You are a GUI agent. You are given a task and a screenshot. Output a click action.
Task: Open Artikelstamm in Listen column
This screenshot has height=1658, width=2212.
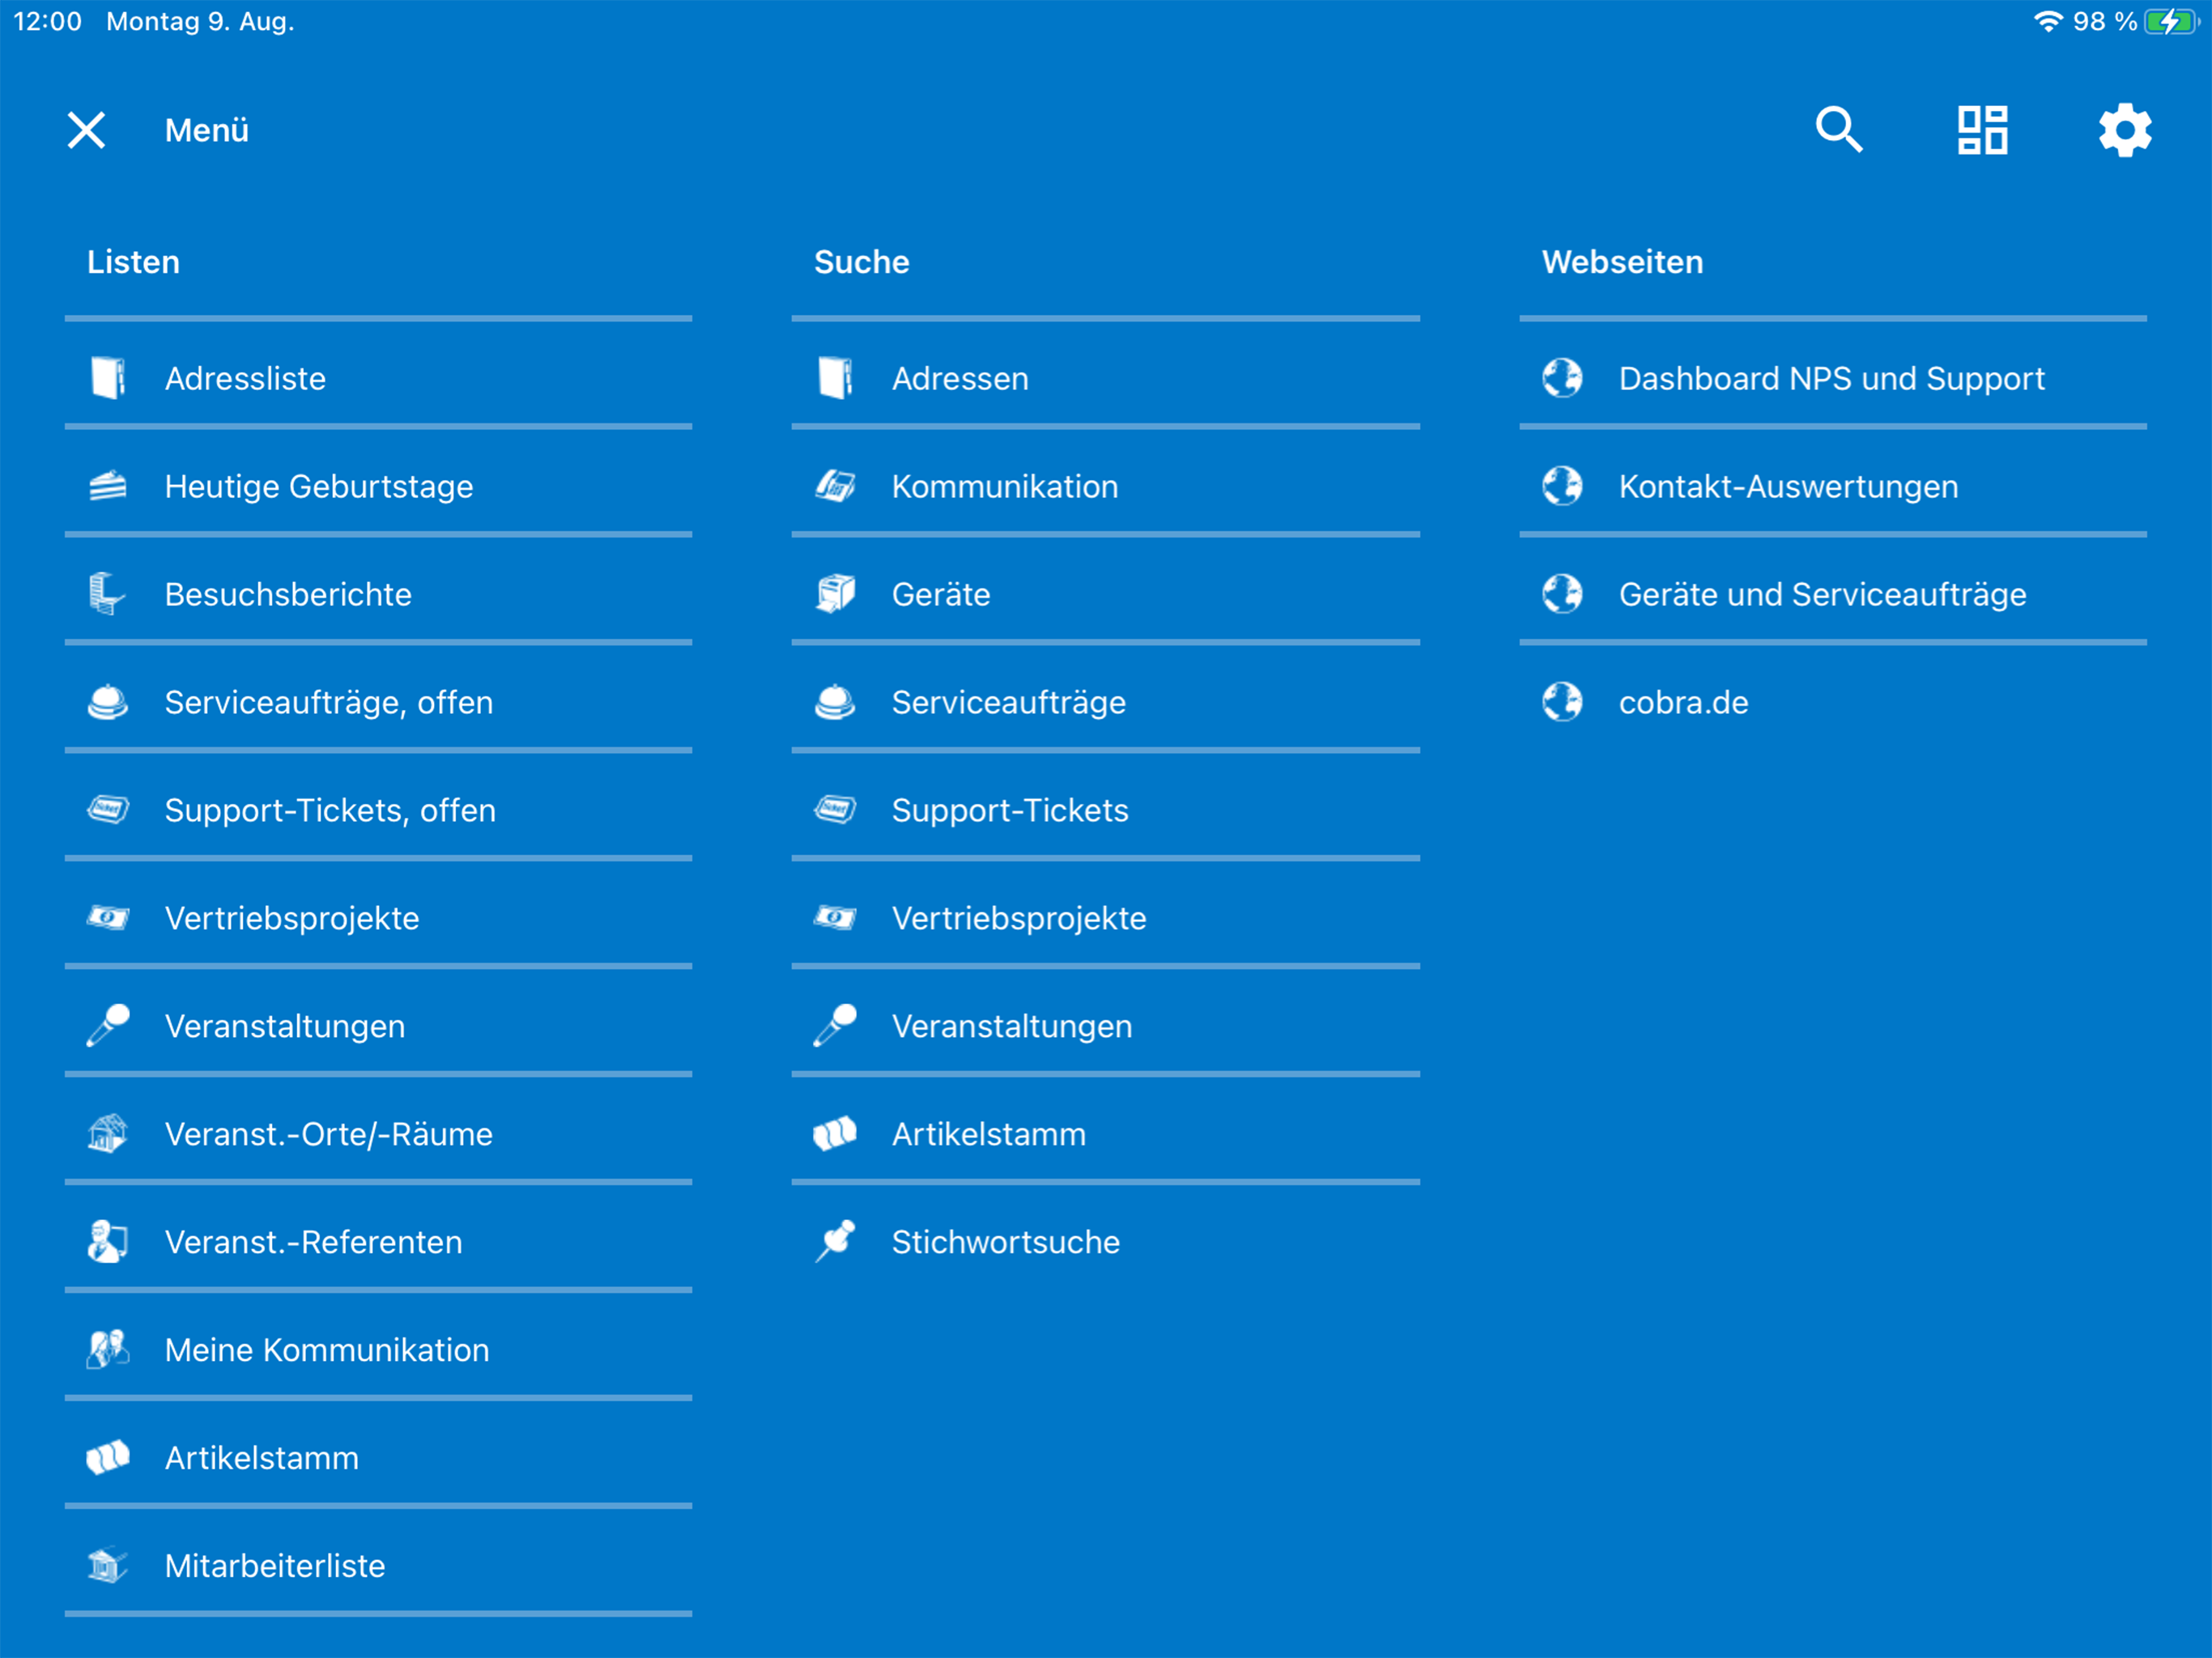coord(378,1458)
